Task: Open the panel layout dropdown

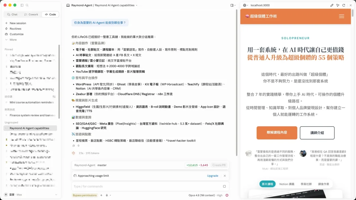Action: coord(233,5)
